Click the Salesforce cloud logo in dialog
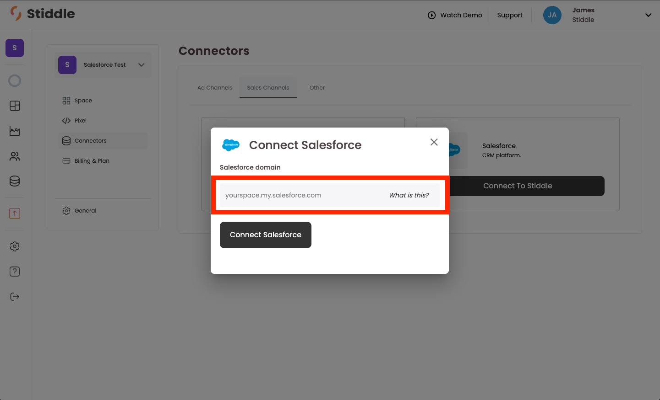 231,145
